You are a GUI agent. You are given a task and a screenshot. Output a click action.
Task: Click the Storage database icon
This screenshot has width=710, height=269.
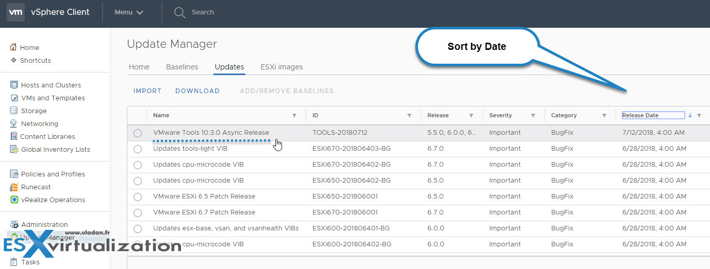pyautogui.click(x=14, y=111)
